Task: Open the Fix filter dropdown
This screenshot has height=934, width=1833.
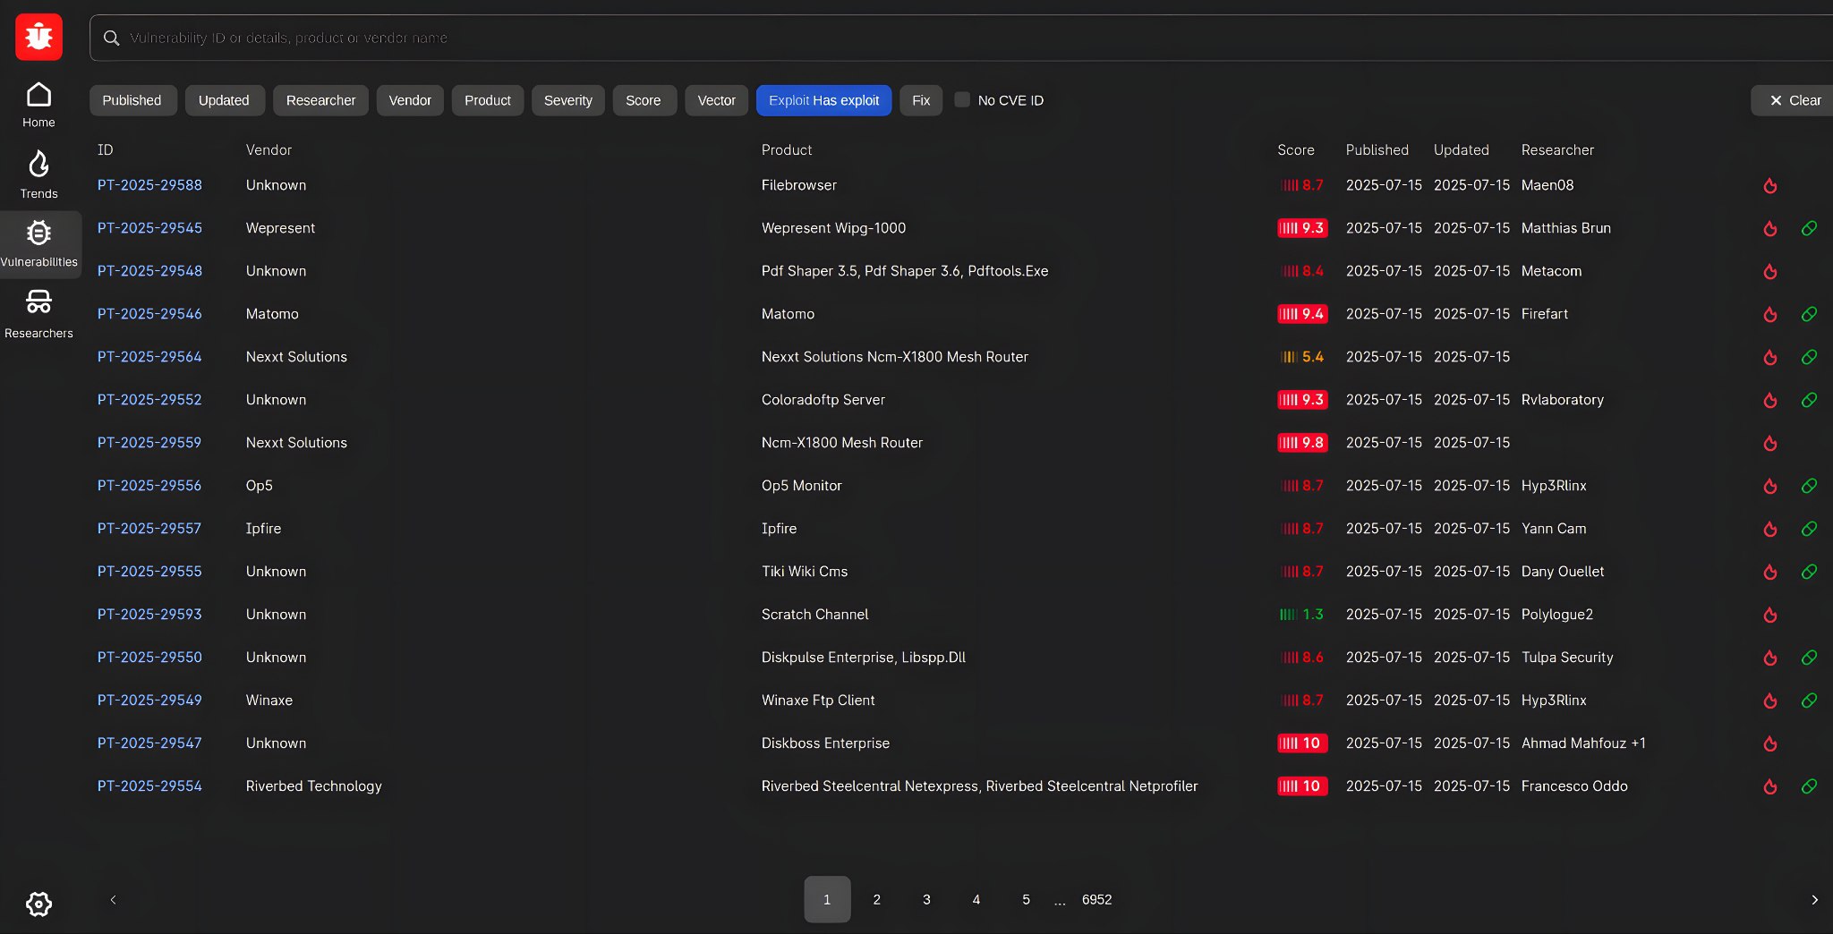Action: (x=921, y=100)
